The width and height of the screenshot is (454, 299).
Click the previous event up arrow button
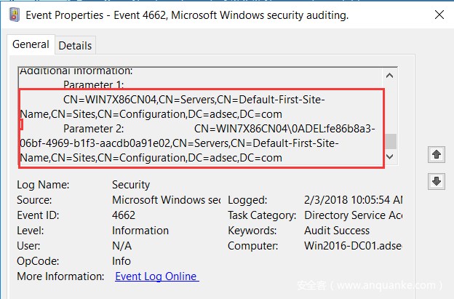coord(437,154)
